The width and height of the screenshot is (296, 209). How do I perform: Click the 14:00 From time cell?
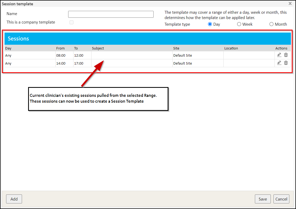(61, 63)
